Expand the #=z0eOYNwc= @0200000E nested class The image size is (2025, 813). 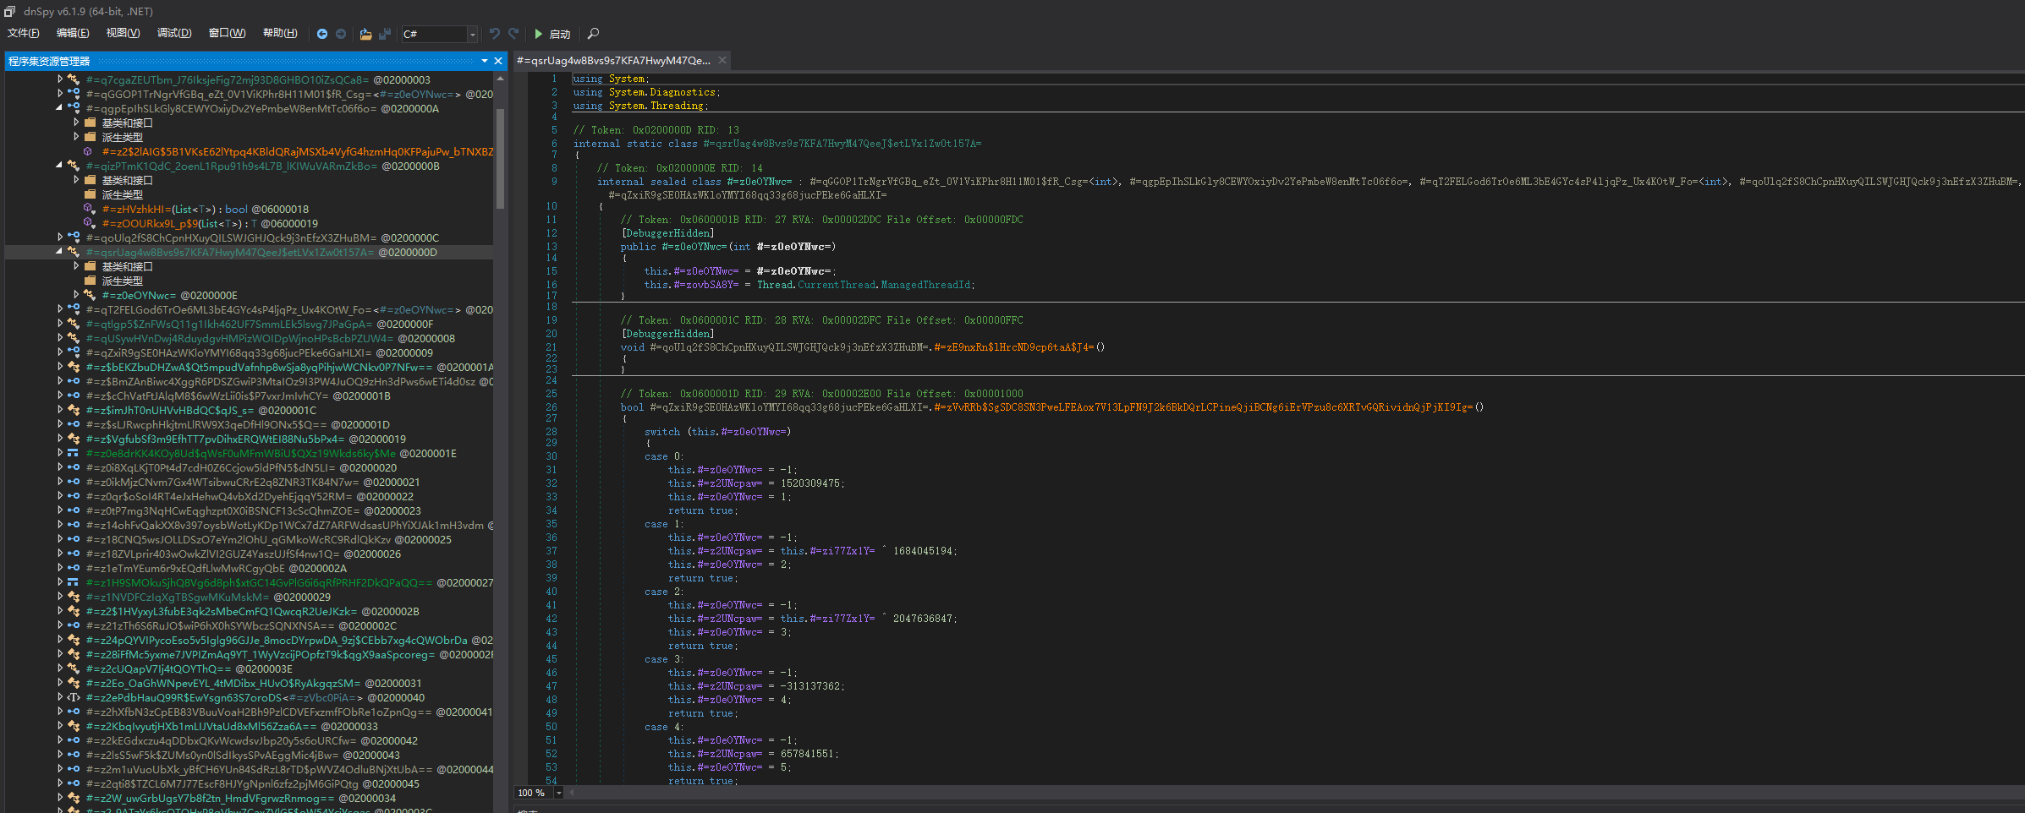76,295
